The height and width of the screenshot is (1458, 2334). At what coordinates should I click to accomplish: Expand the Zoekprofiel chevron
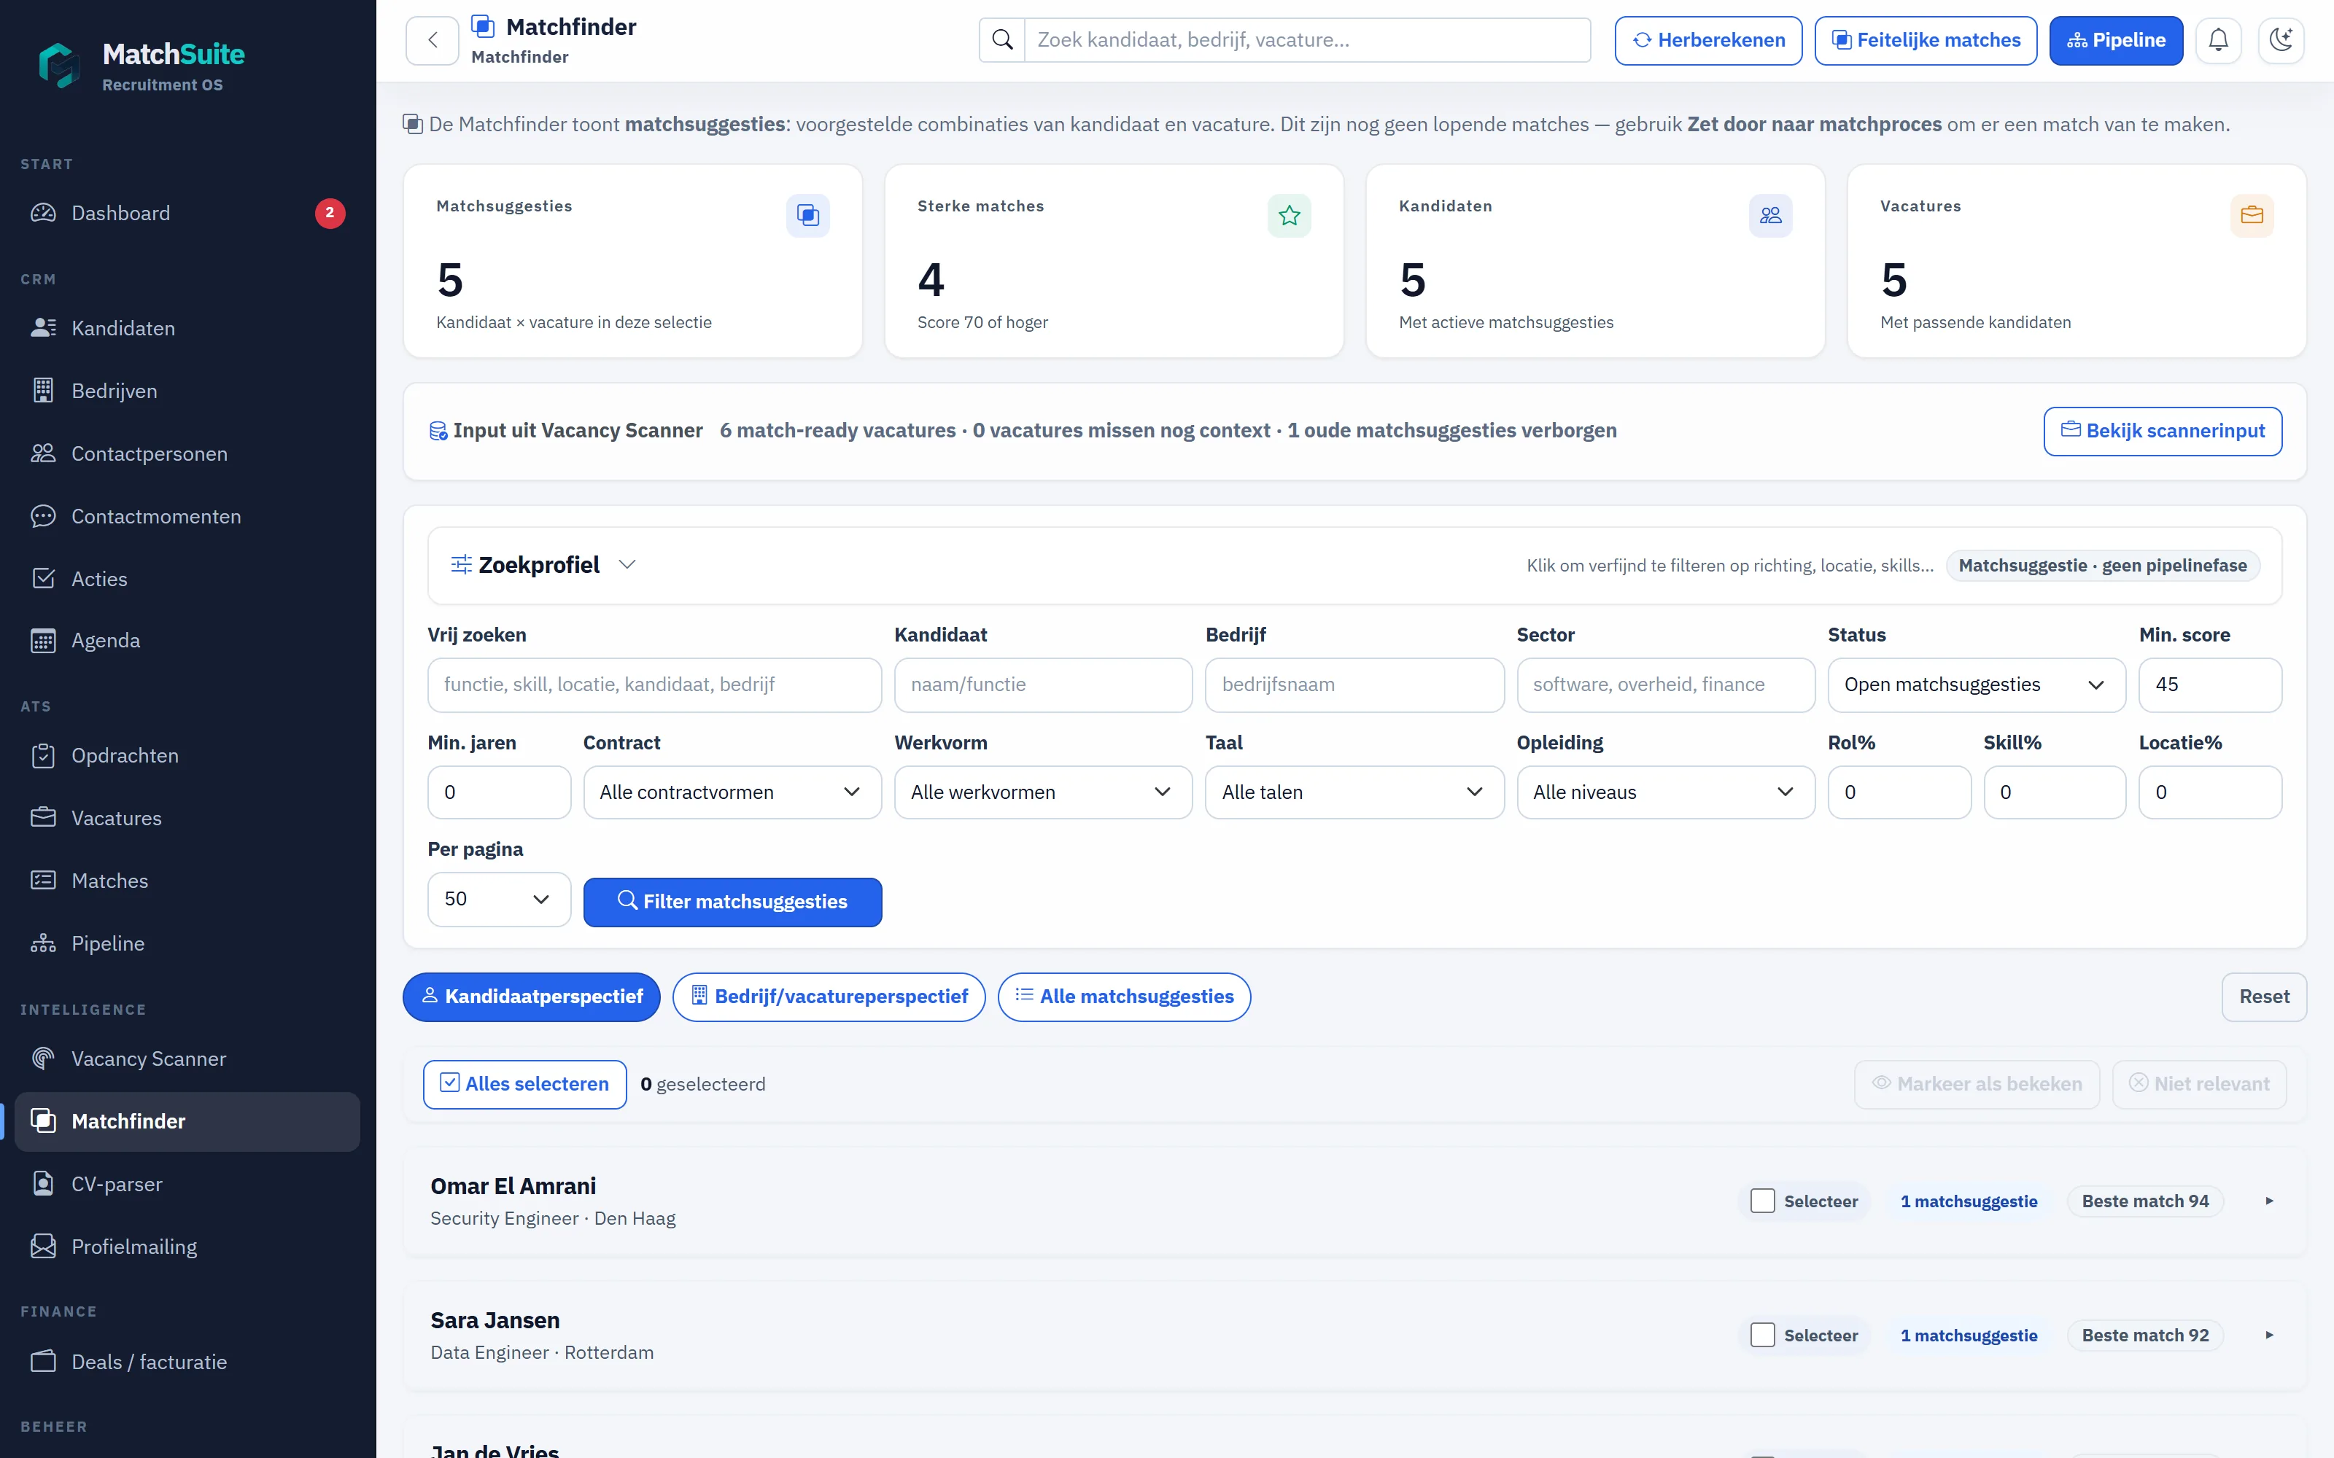(x=627, y=565)
